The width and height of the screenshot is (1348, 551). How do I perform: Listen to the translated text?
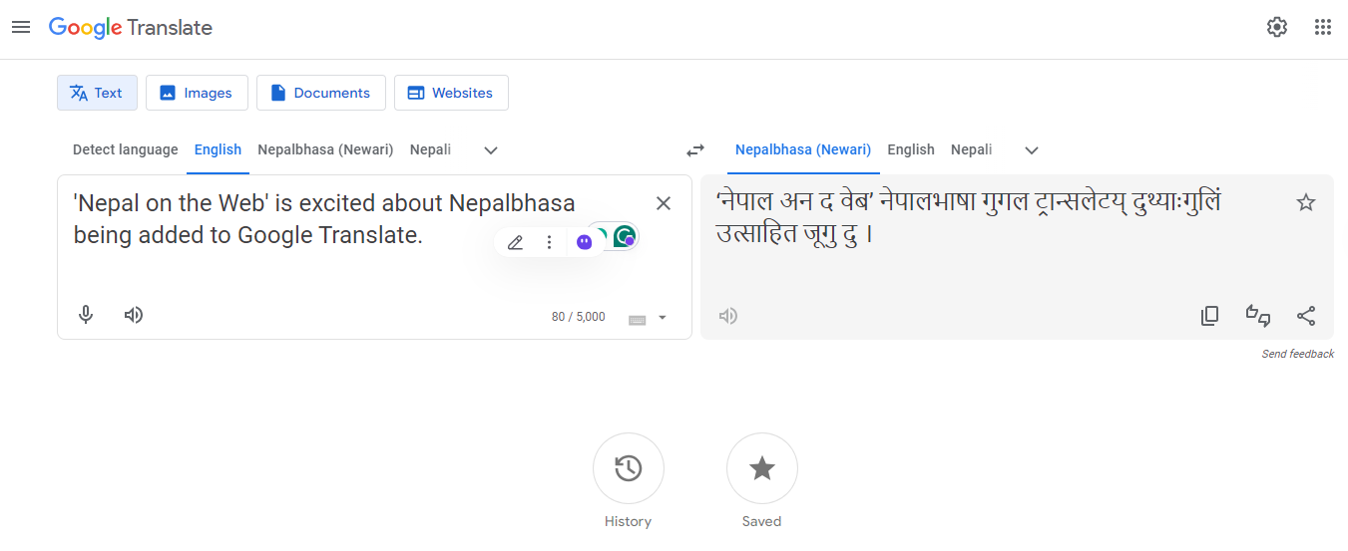click(728, 316)
